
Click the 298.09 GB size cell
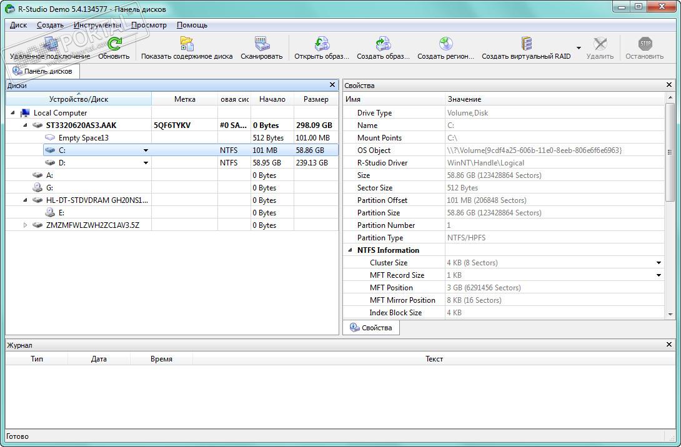[314, 125]
